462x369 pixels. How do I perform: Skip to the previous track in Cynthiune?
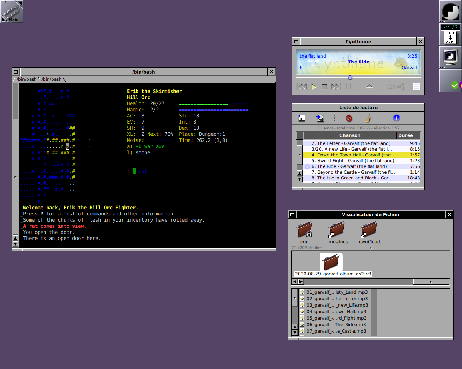pos(301,87)
